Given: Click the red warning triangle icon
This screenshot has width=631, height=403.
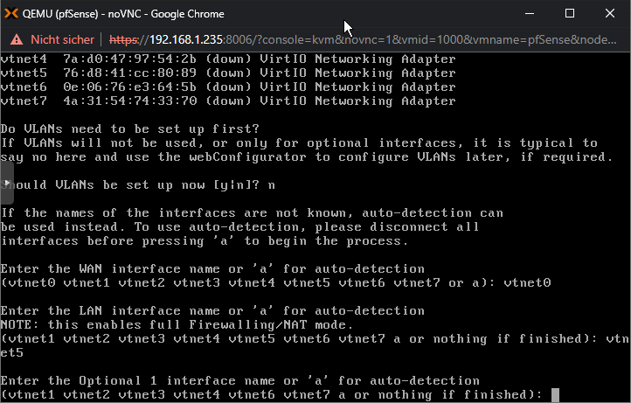Looking at the screenshot, I should (x=17, y=39).
